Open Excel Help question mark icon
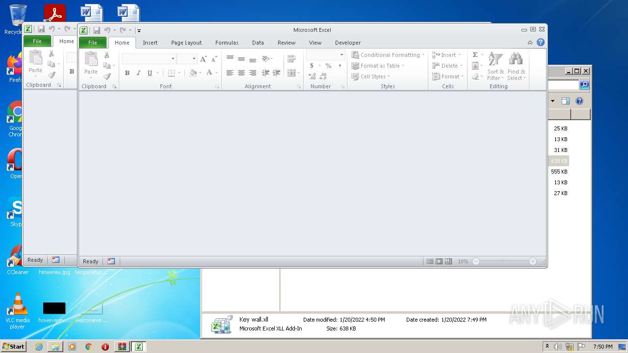The height and width of the screenshot is (353, 628). (x=541, y=43)
